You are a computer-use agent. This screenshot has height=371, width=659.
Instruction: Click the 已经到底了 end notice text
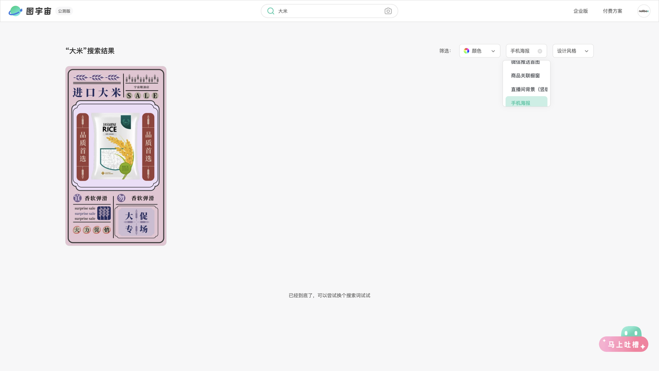[x=329, y=295]
